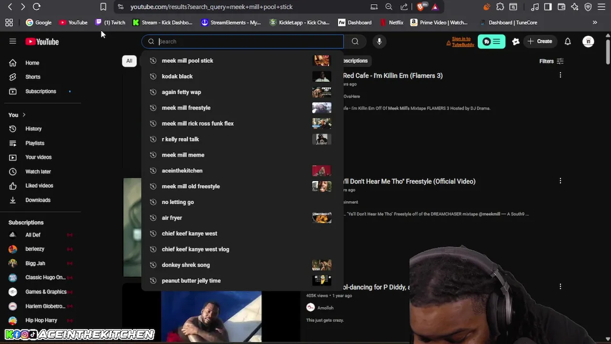
Task: Open options menu for the P Diddy video
Action: (x=560, y=287)
